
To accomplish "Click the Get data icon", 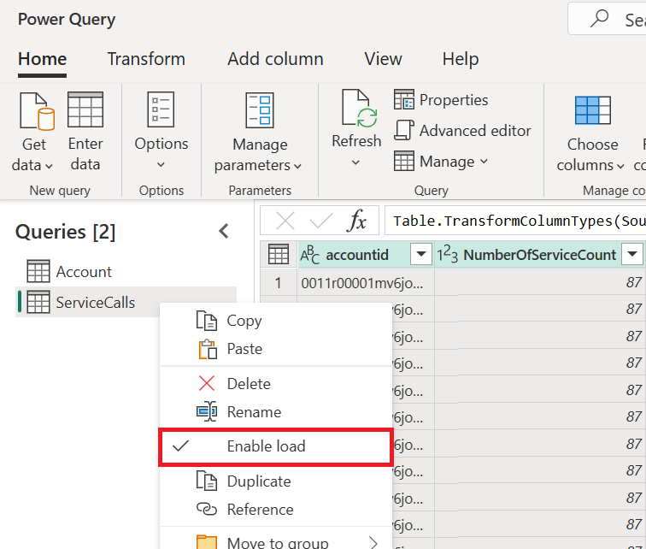I will [x=35, y=113].
